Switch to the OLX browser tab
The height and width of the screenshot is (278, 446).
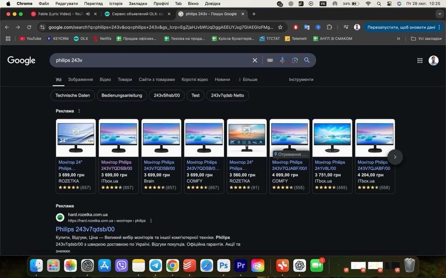[x=138, y=14]
